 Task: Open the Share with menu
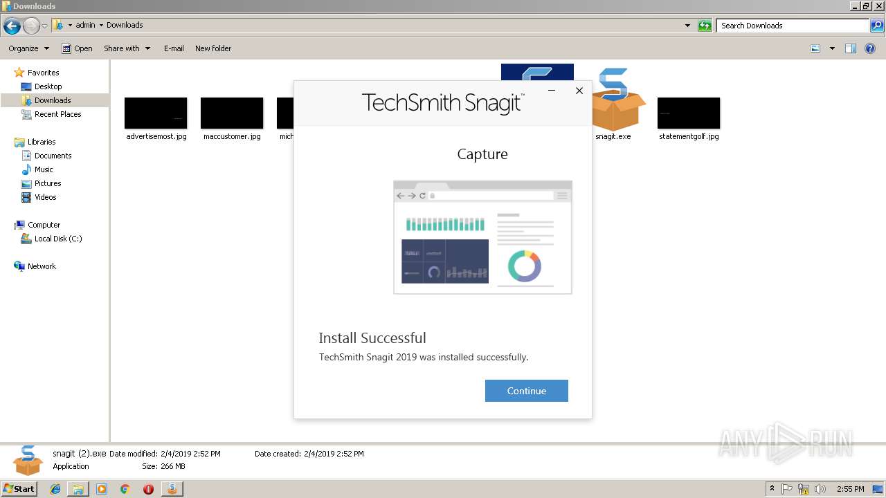(127, 48)
